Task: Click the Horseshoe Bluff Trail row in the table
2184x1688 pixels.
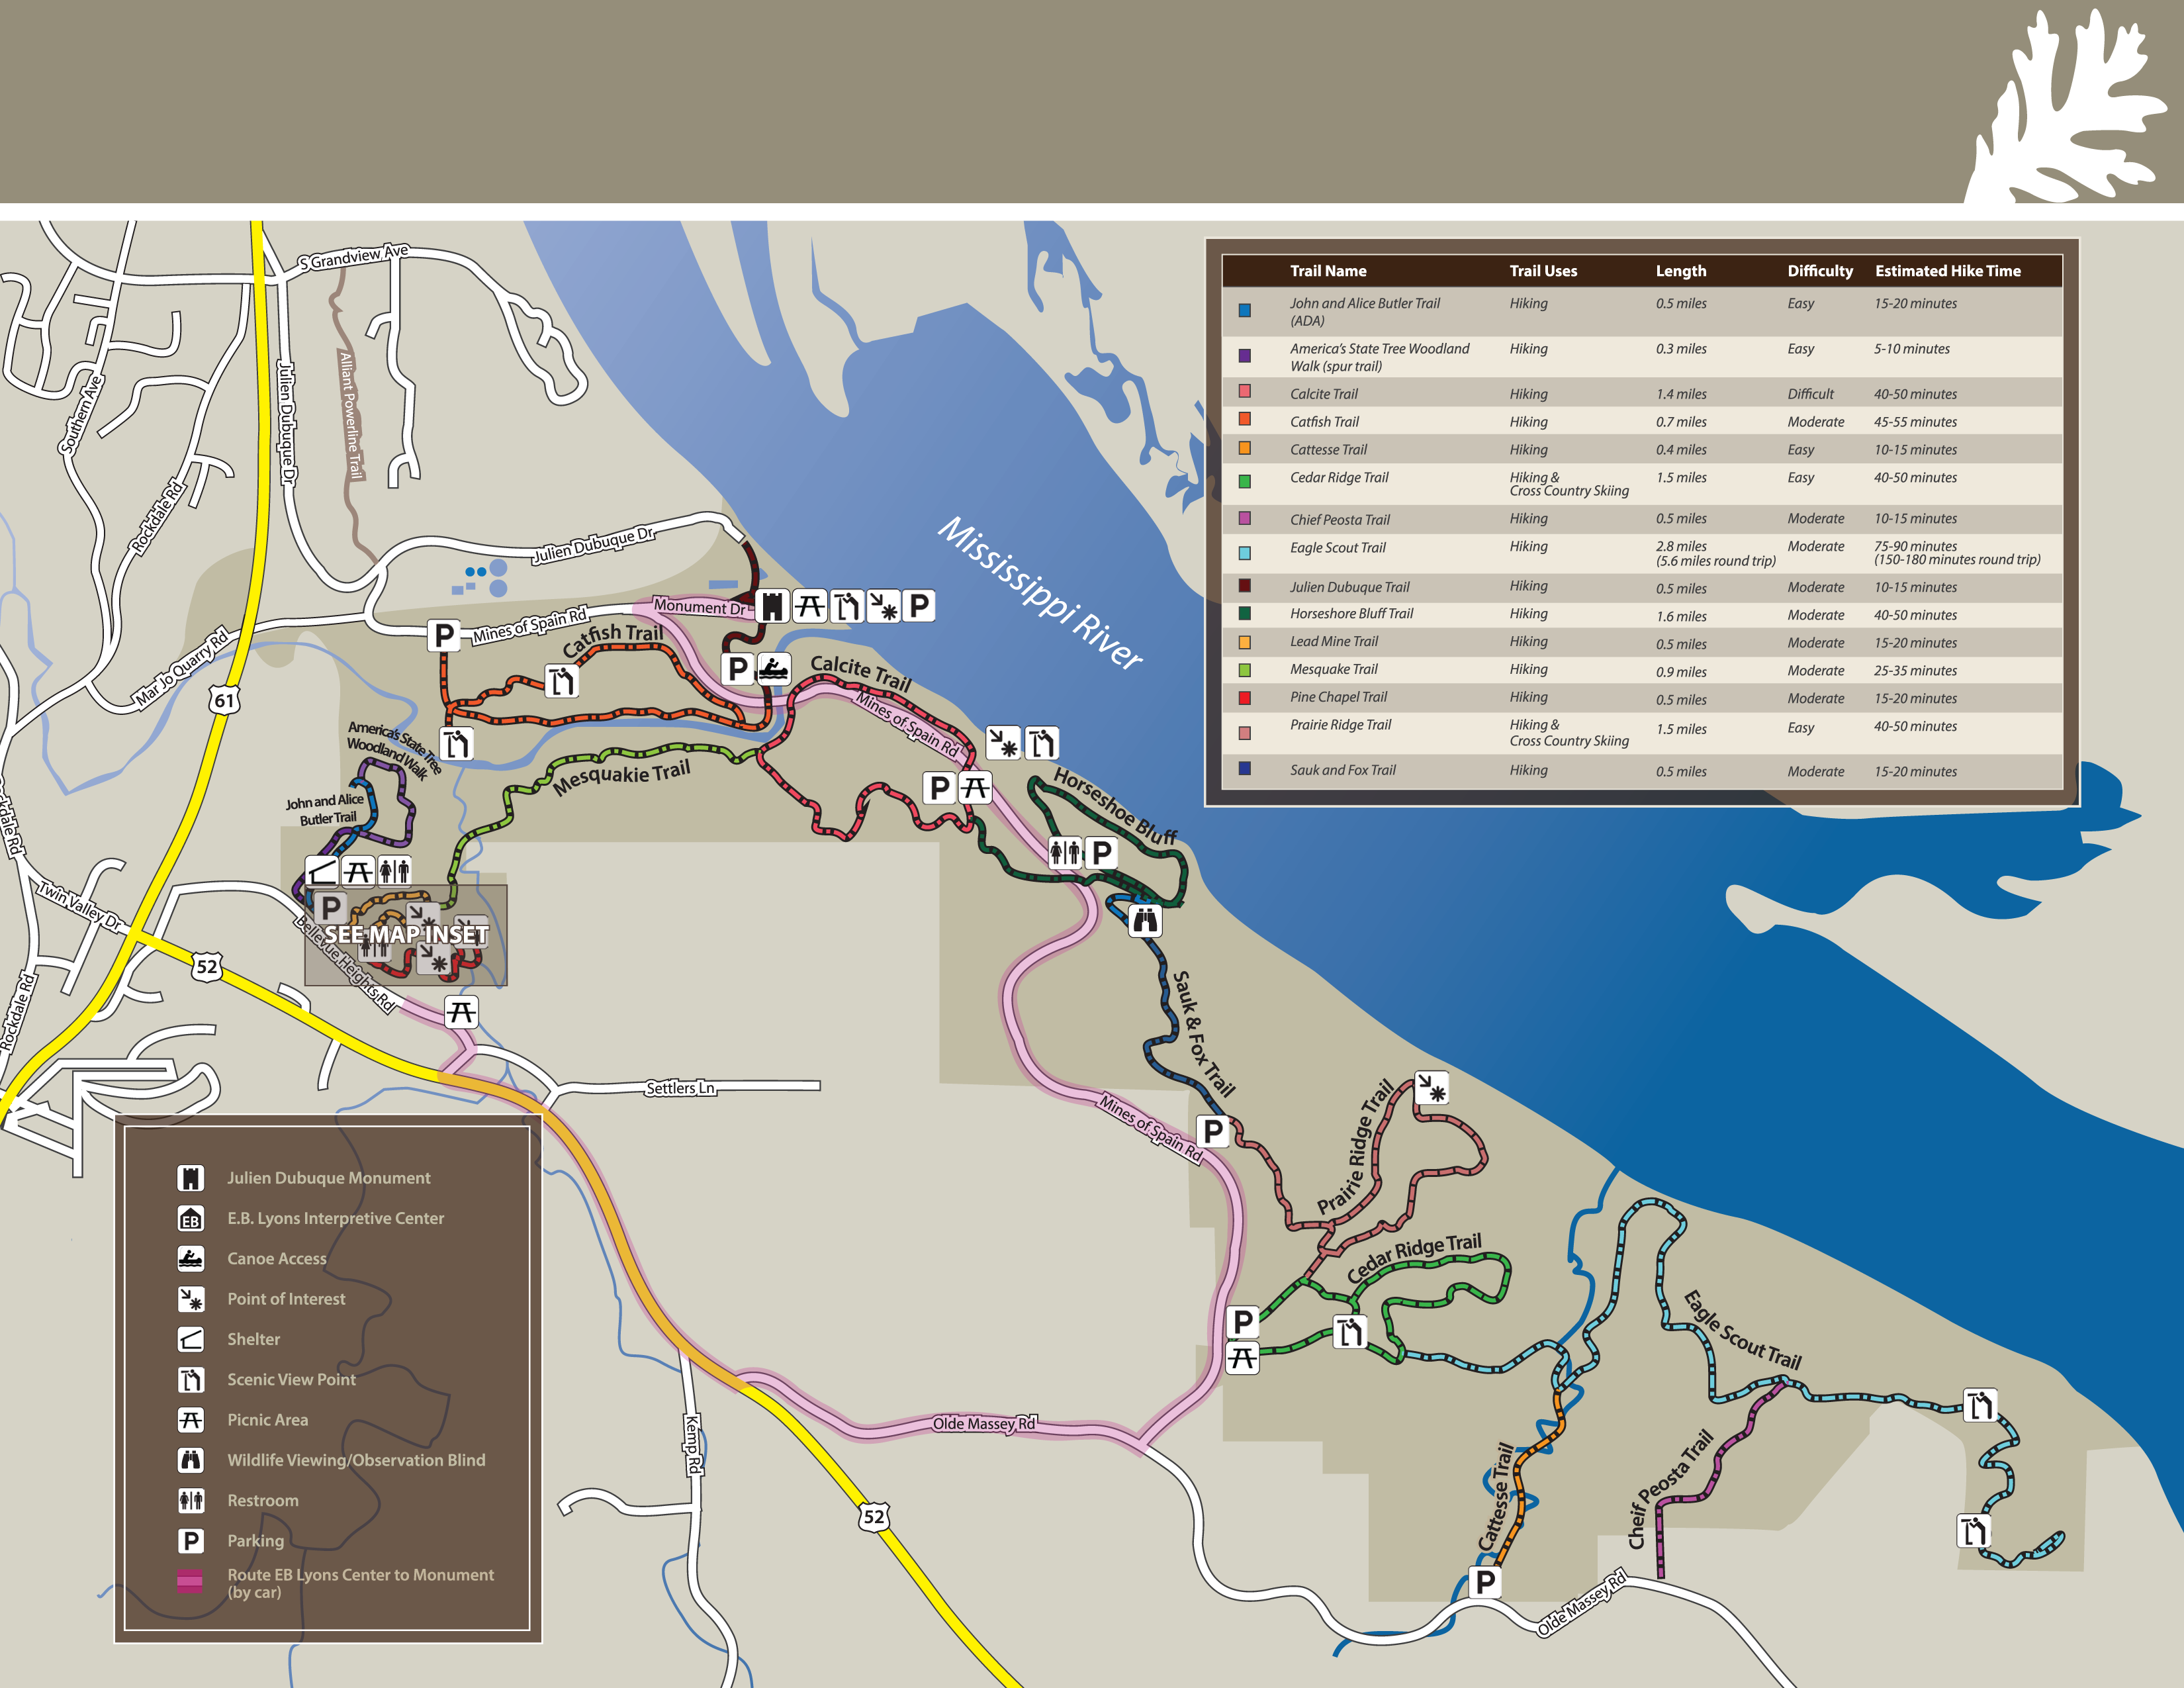Action: click(x=1351, y=614)
